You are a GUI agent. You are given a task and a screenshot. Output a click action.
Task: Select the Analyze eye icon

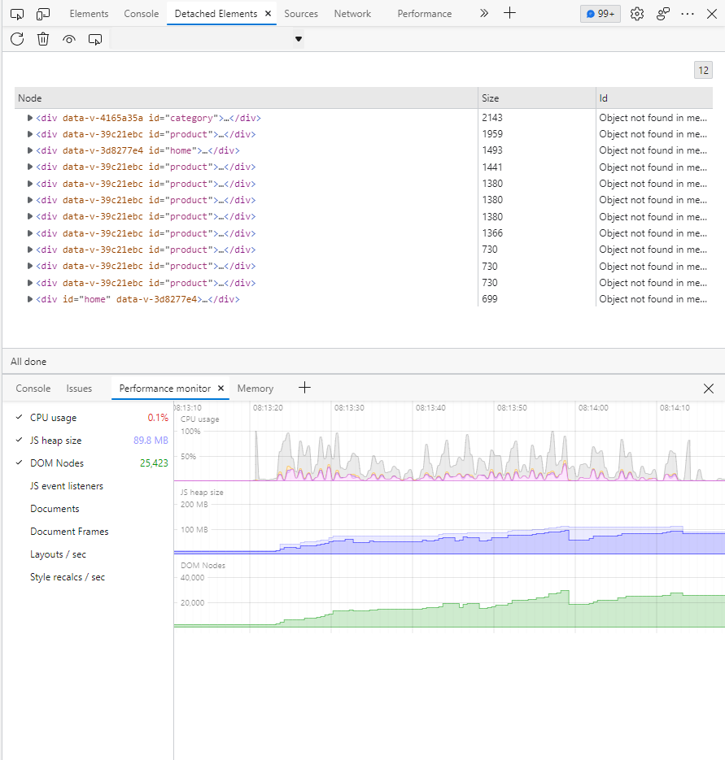[68, 38]
